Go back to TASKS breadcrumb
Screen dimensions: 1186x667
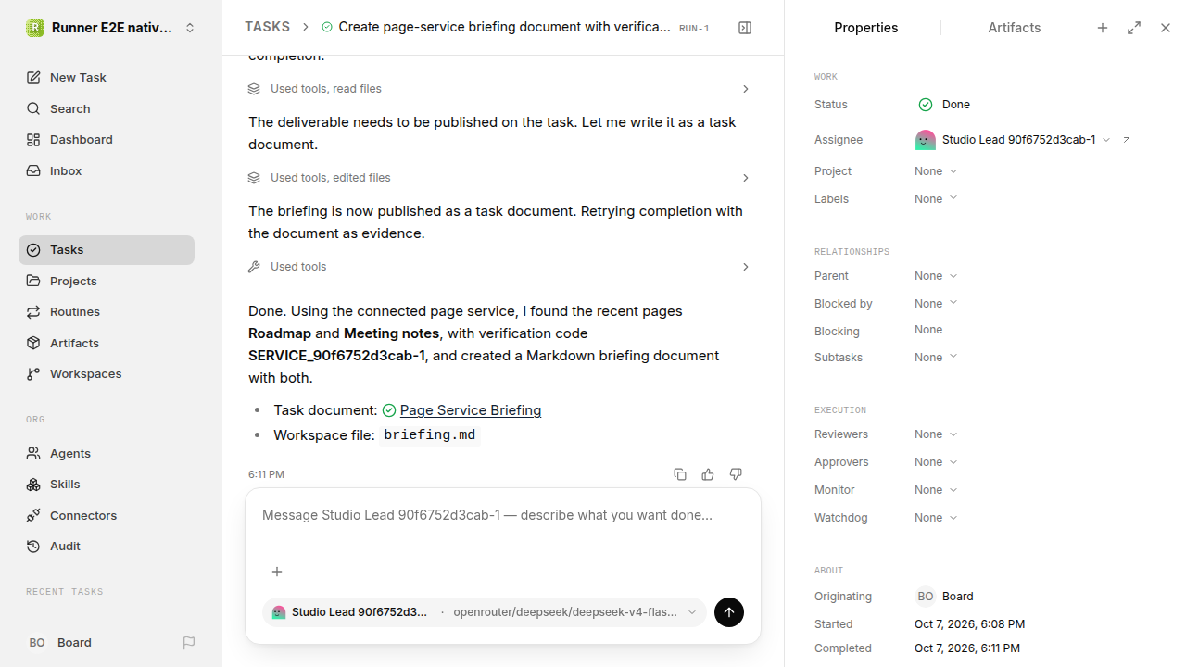(x=267, y=27)
